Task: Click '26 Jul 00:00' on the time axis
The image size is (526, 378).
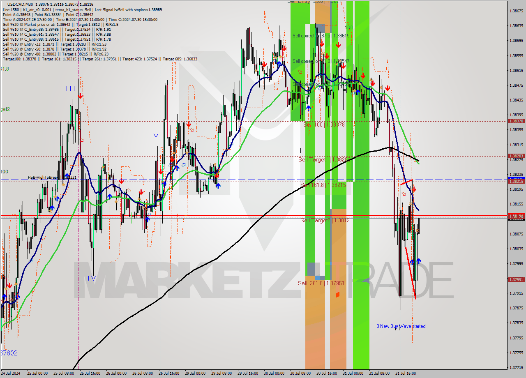Action: click(x=116, y=373)
